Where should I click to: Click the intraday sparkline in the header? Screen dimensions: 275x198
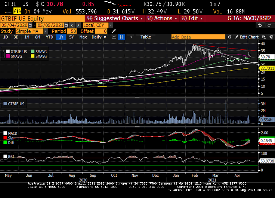point(117,4)
